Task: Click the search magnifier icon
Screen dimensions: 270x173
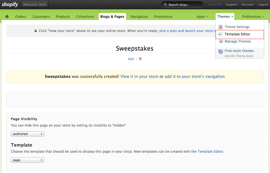Action: coord(165,4)
